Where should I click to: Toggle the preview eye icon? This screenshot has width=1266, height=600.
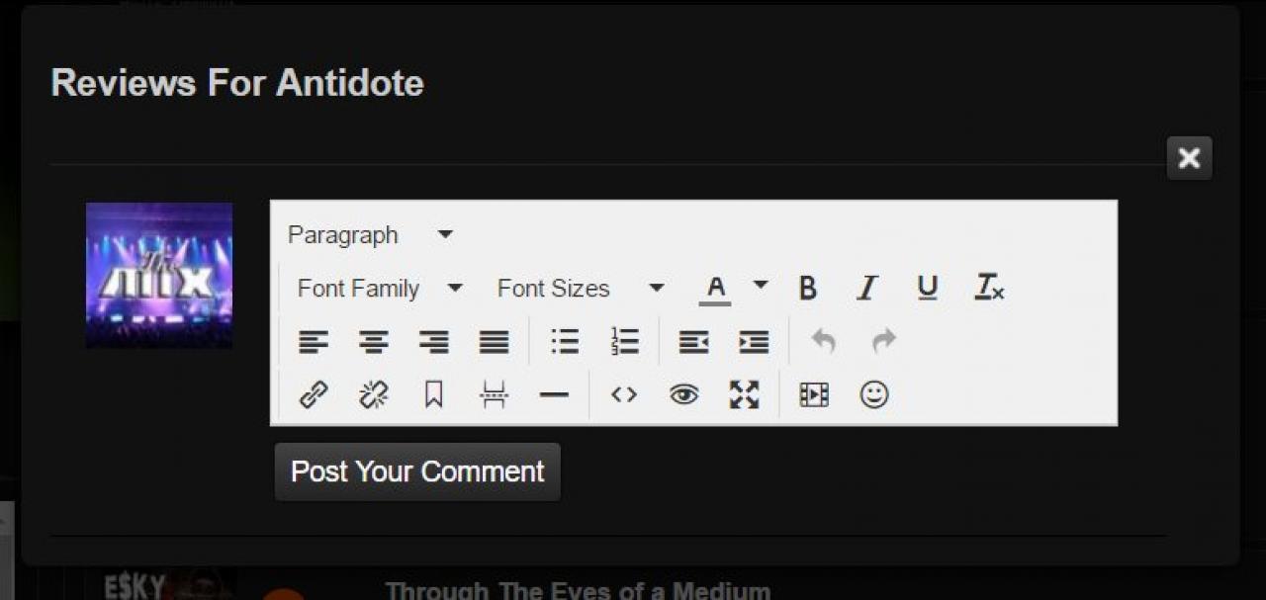[x=683, y=395]
